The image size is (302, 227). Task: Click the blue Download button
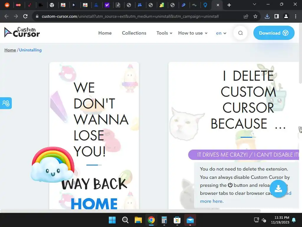tap(274, 33)
